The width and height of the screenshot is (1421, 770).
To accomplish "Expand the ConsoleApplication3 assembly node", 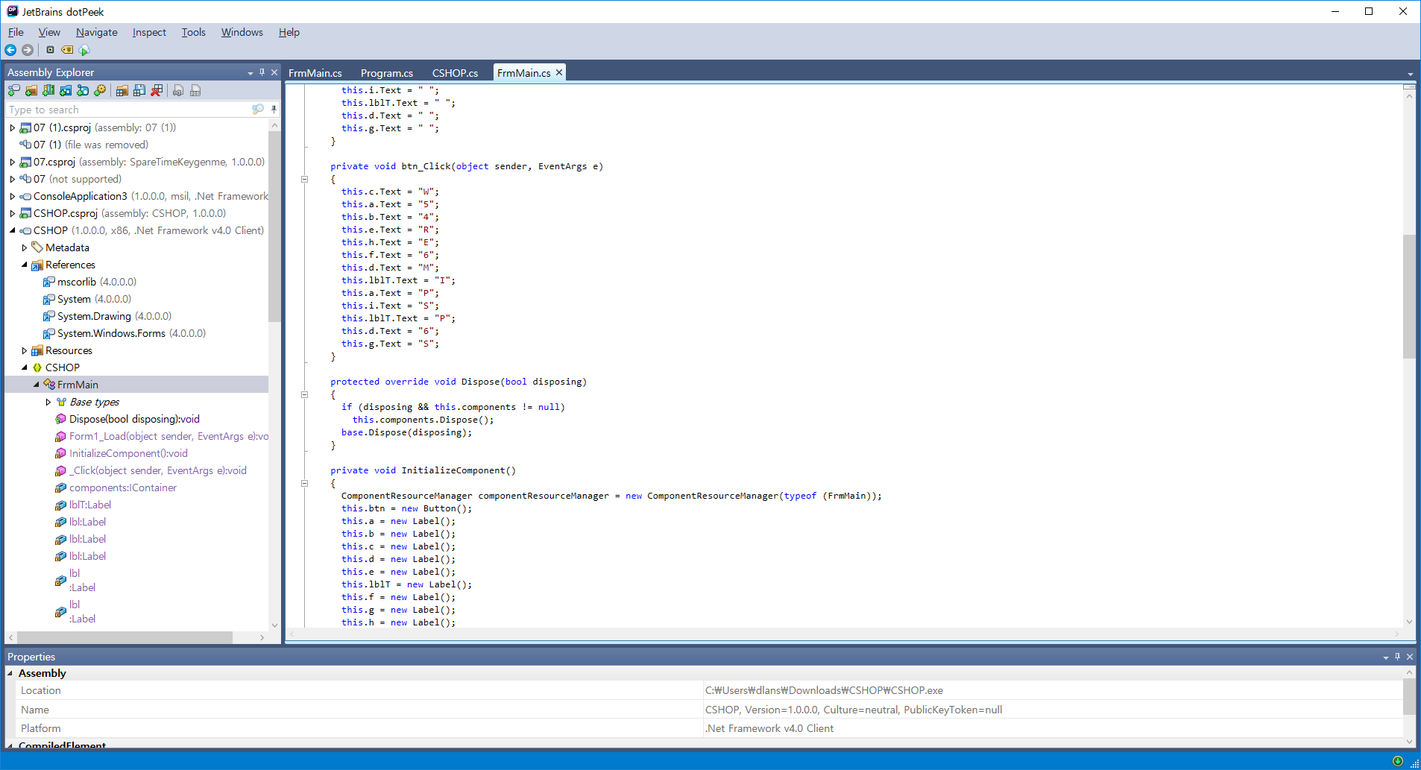I will pyautogui.click(x=12, y=196).
